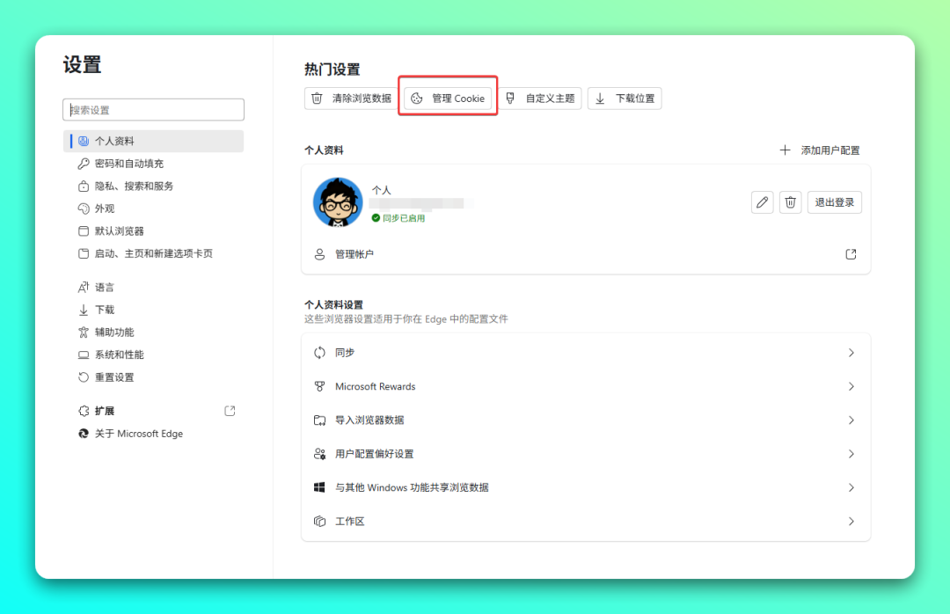Select 个人资料 in the sidebar

pos(153,141)
